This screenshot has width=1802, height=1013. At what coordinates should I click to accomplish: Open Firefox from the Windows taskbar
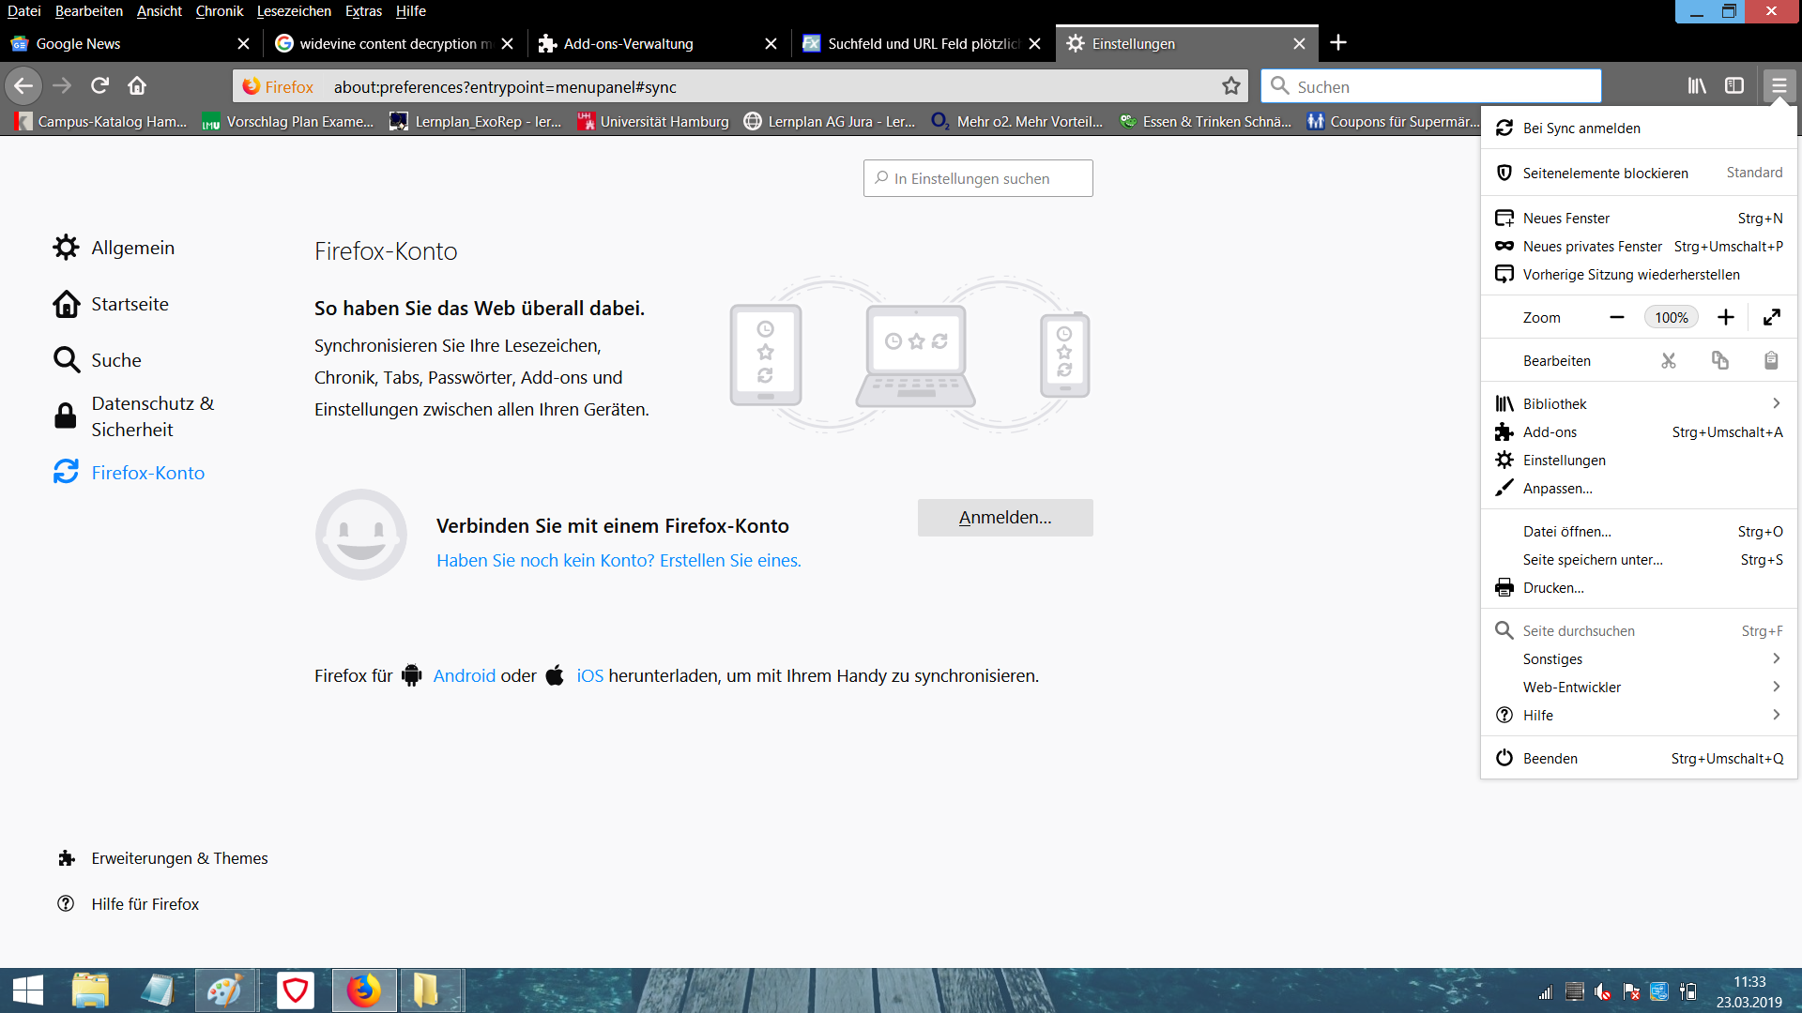click(363, 990)
